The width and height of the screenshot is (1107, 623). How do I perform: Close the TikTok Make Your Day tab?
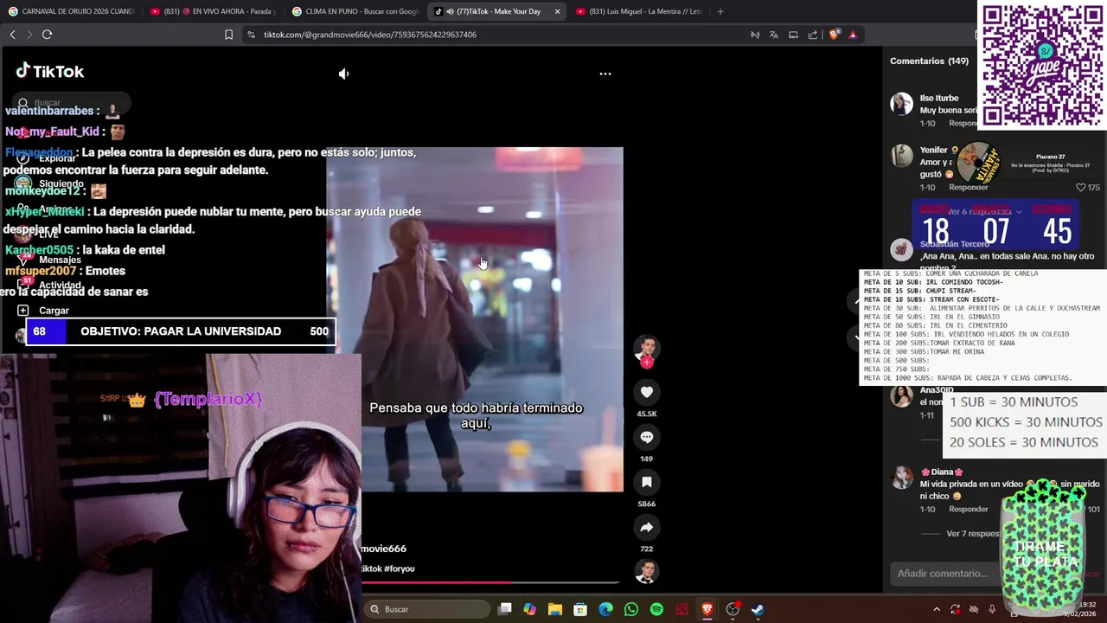557,11
